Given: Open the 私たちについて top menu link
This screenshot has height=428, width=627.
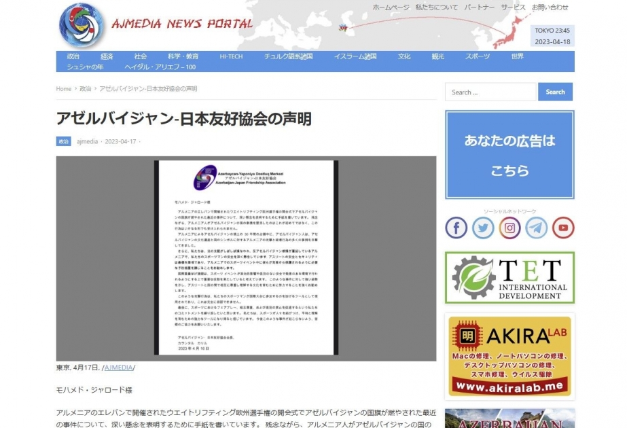Looking at the screenshot, I should (437, 7).
